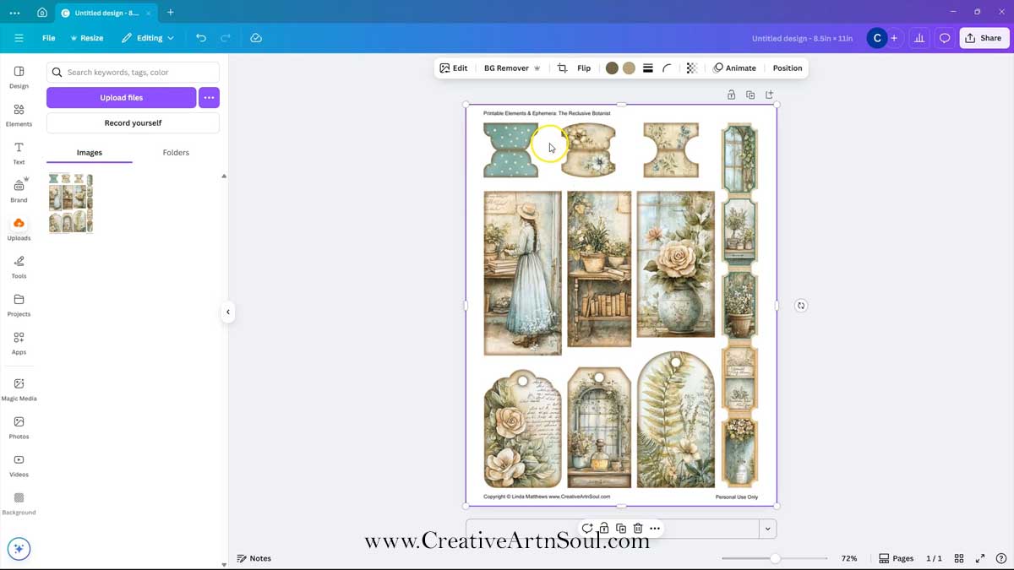Open a new browser tab
The image size is (1014, 570).
coord(171,13)
